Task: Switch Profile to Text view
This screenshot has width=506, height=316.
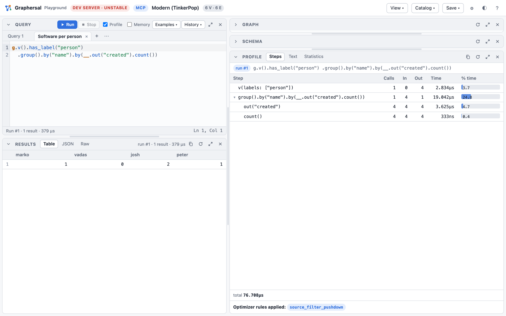Action: [x=293, y=57]
